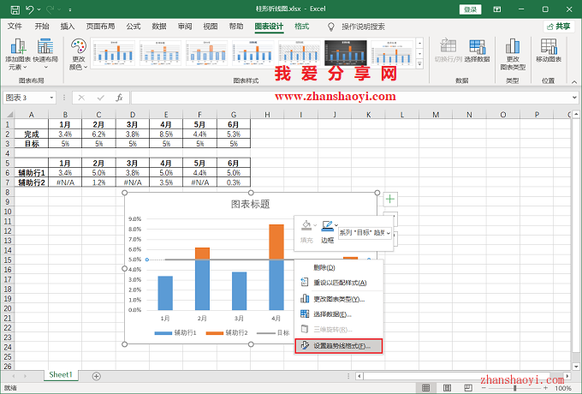Click the formula bar input field
This screenshot has width=582, height=394.
pos(351,98)
